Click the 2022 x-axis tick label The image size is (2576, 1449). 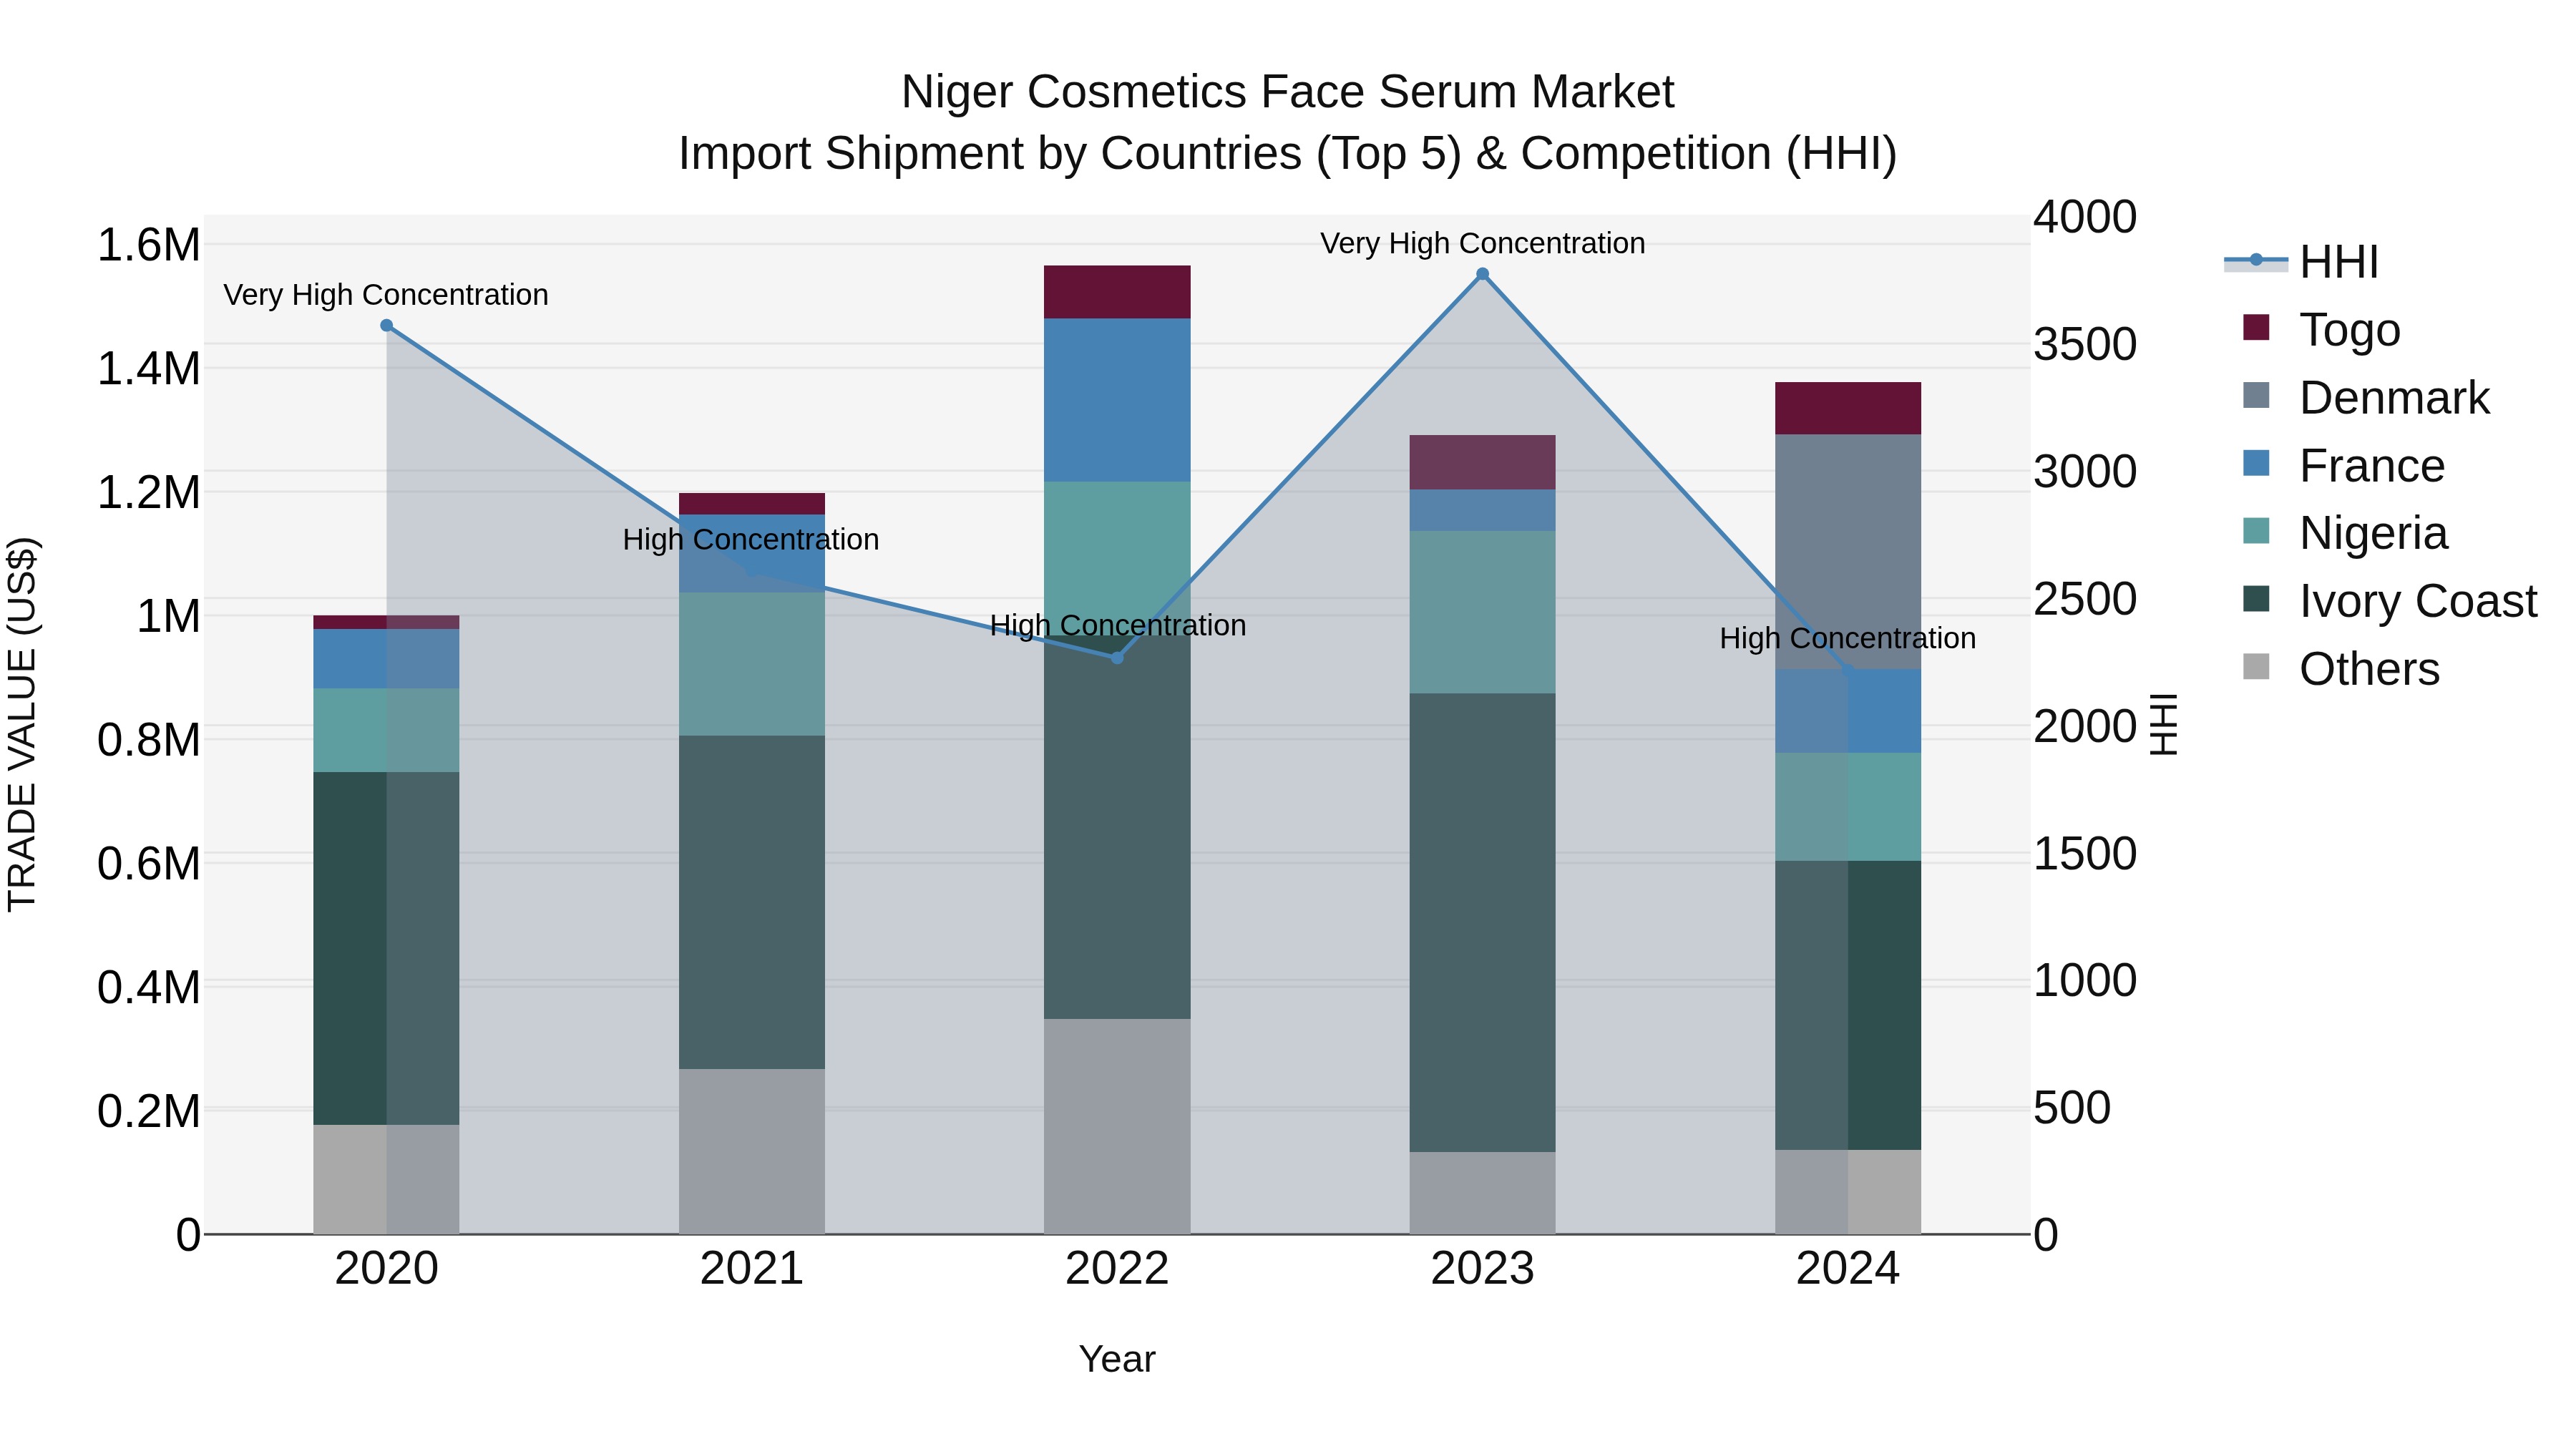click(x=1117, y=1269)
